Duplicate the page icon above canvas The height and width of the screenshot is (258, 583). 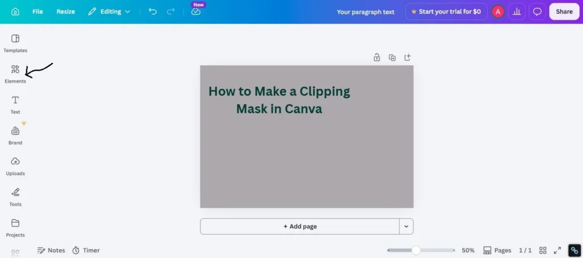[392, 58]
